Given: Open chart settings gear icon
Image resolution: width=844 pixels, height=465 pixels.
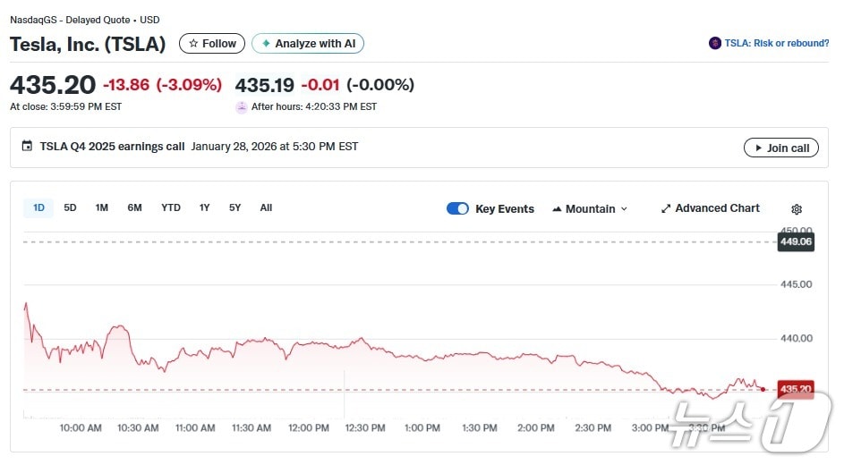Looking at the screenshot, I should (796, 209).
